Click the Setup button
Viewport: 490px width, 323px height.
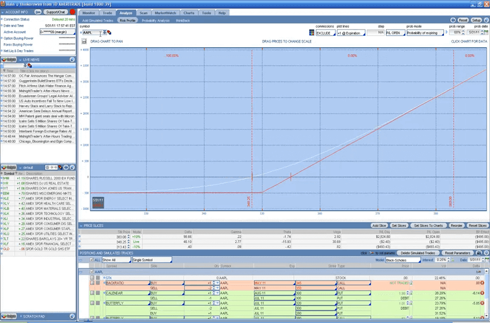pos(476,20)
